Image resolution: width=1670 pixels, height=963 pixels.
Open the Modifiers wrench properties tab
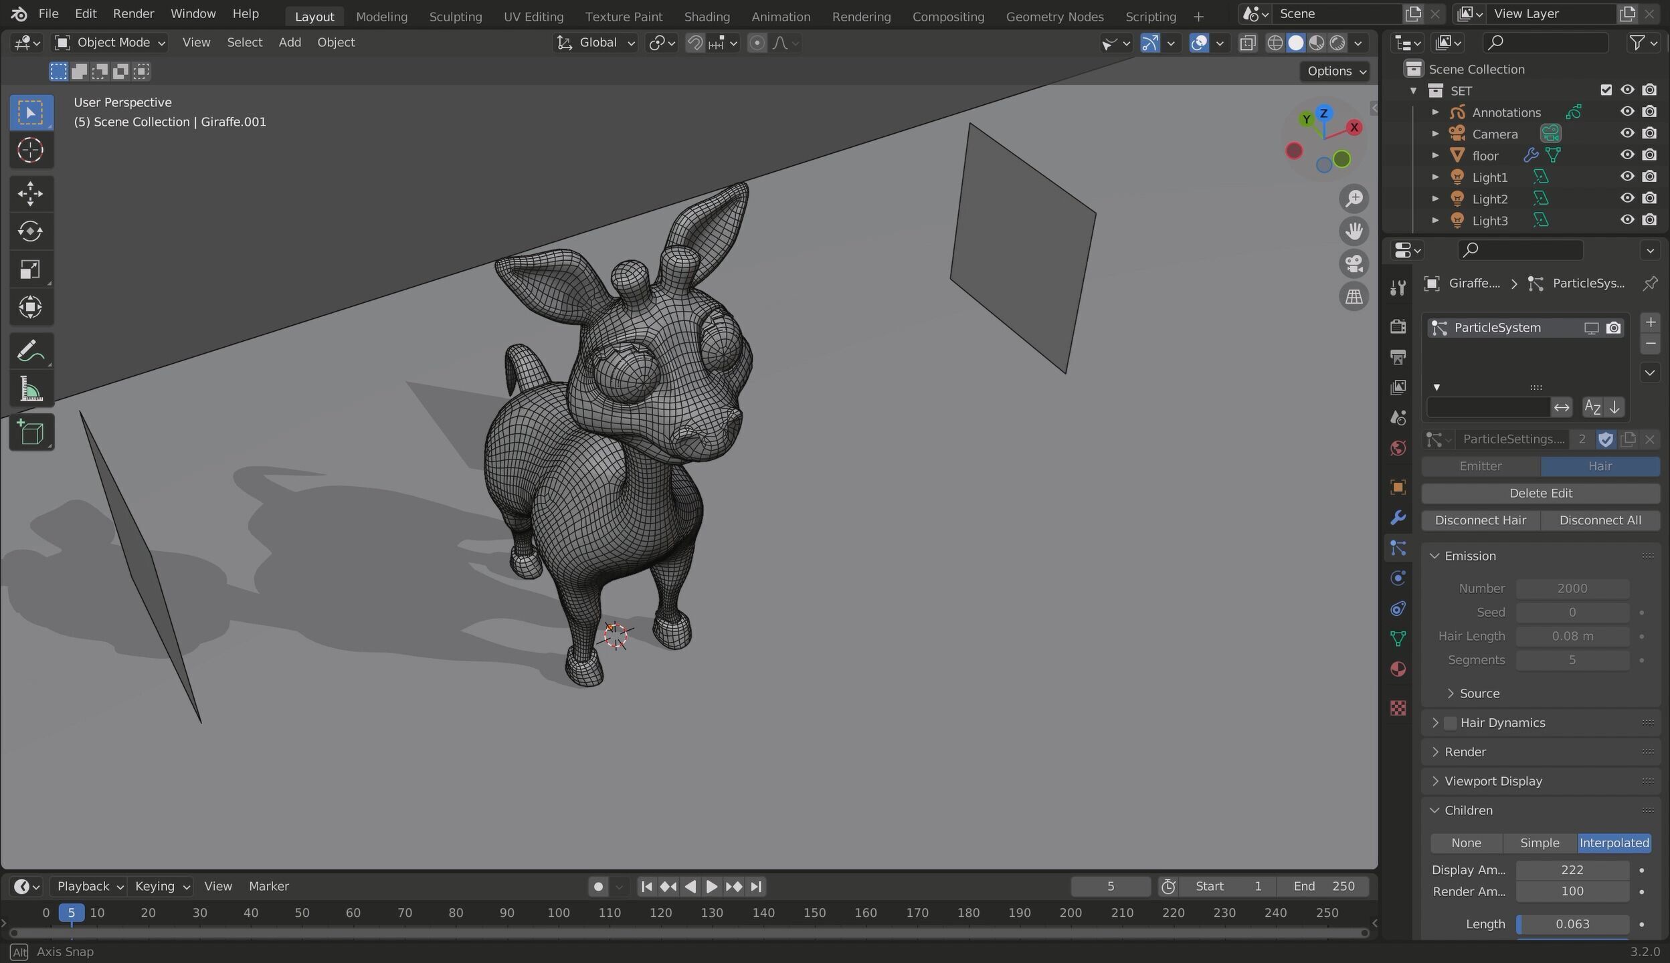[x=1398, y=518]
